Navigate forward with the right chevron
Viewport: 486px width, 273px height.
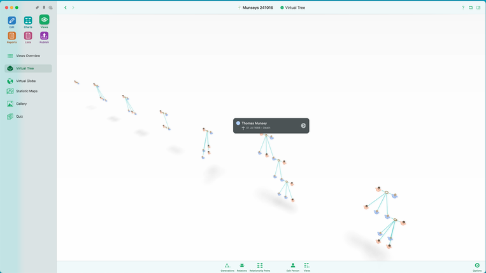coord(73,8)
